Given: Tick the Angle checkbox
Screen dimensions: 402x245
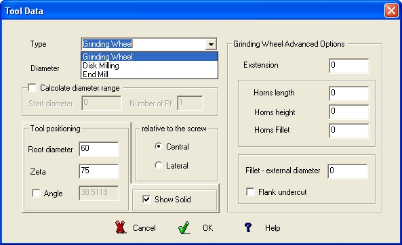Looking at the screenshot, I should coord(36,193).
